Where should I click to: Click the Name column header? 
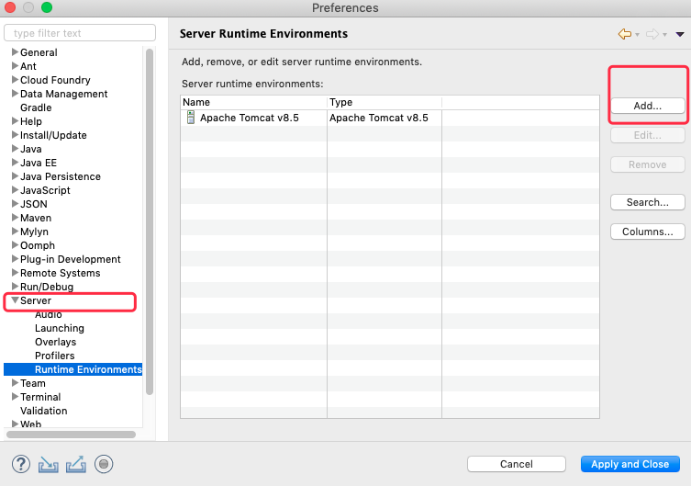[x=252, y=102]
